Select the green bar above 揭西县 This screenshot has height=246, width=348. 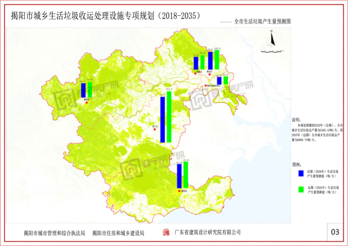pos(90,89)
